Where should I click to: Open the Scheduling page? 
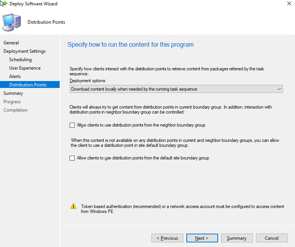[x=20, y=60]
